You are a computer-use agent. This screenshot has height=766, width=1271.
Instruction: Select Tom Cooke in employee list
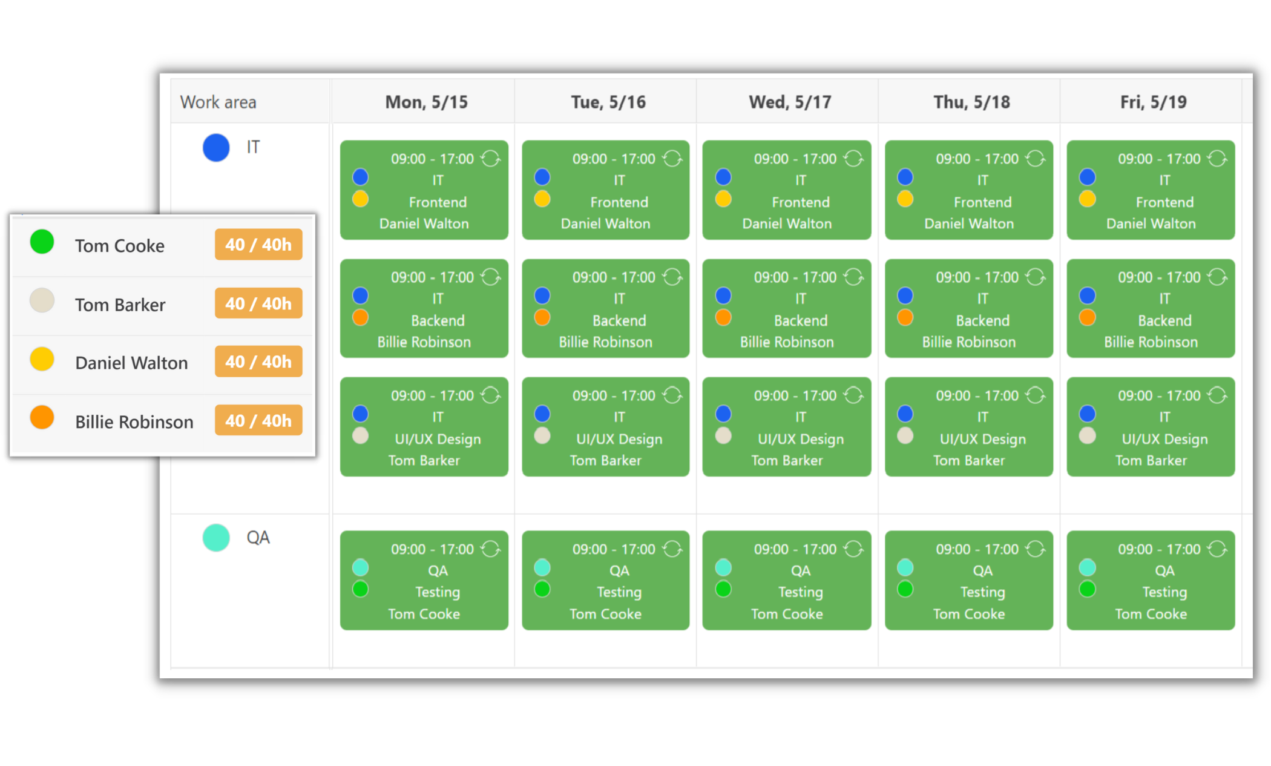120,246
